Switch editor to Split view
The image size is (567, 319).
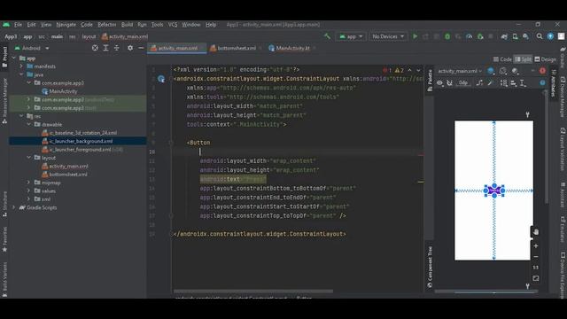(523, 59)
